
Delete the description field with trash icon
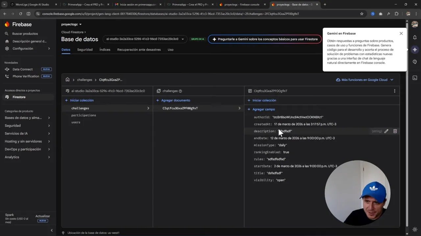coord(395,131)
